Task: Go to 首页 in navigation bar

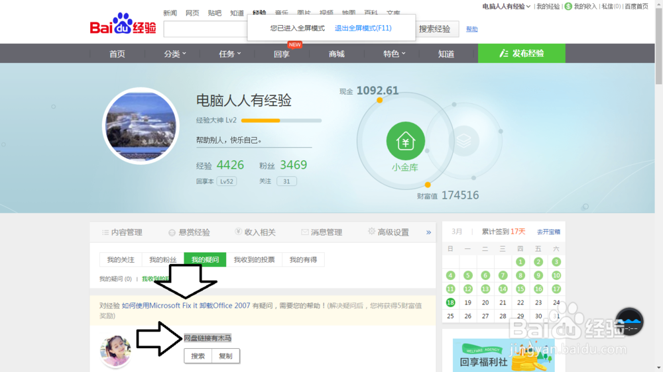Action: tap(117, 54)
